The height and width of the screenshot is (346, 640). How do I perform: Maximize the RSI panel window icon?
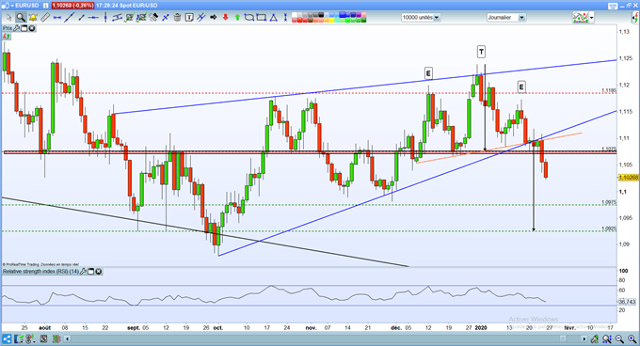point(91,272)
